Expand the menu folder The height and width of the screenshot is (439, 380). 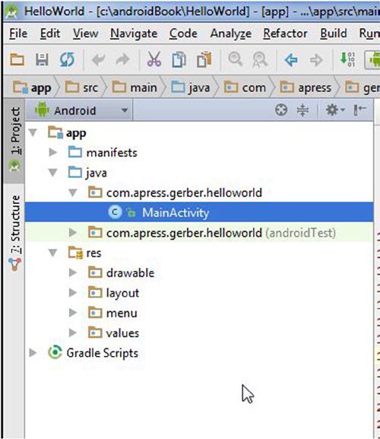(x=73, y=313)
